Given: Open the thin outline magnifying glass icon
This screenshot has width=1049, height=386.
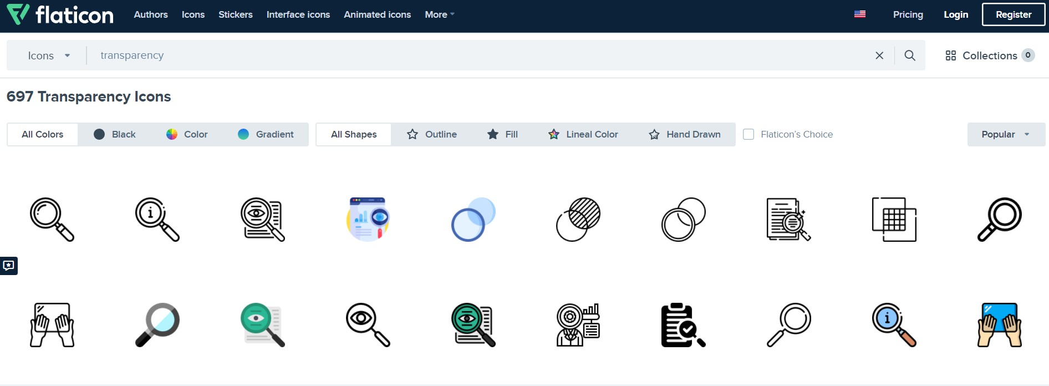Looking at the screenshot, I should point(789,325).
